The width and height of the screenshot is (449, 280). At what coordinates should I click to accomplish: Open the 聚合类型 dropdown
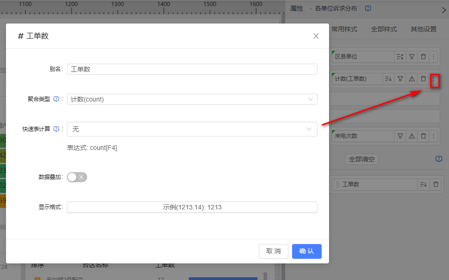[192, 99]
